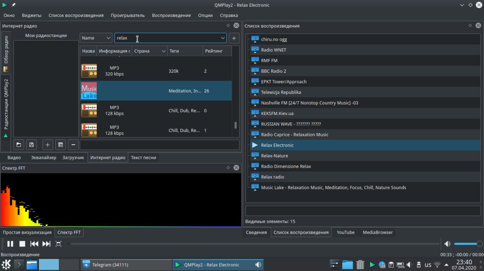Sort by Назва column header

coord(88,51)
